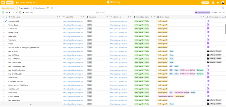Click the pencil icon beside Content Planung
The height and width of the screenshot is (107, 226).
click(x=36, y=3)
